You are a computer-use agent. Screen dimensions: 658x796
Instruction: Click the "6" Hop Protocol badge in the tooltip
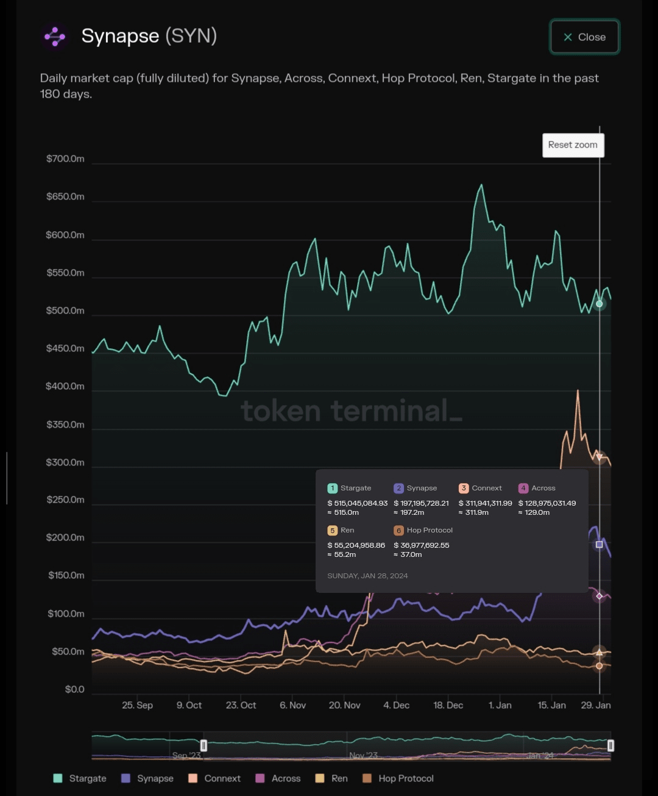(x=398, y=530)
